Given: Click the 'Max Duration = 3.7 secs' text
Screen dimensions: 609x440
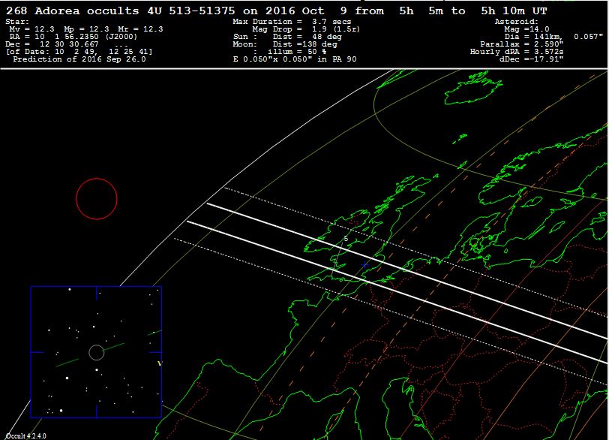Looking at the screenshot, I should 292,22.
